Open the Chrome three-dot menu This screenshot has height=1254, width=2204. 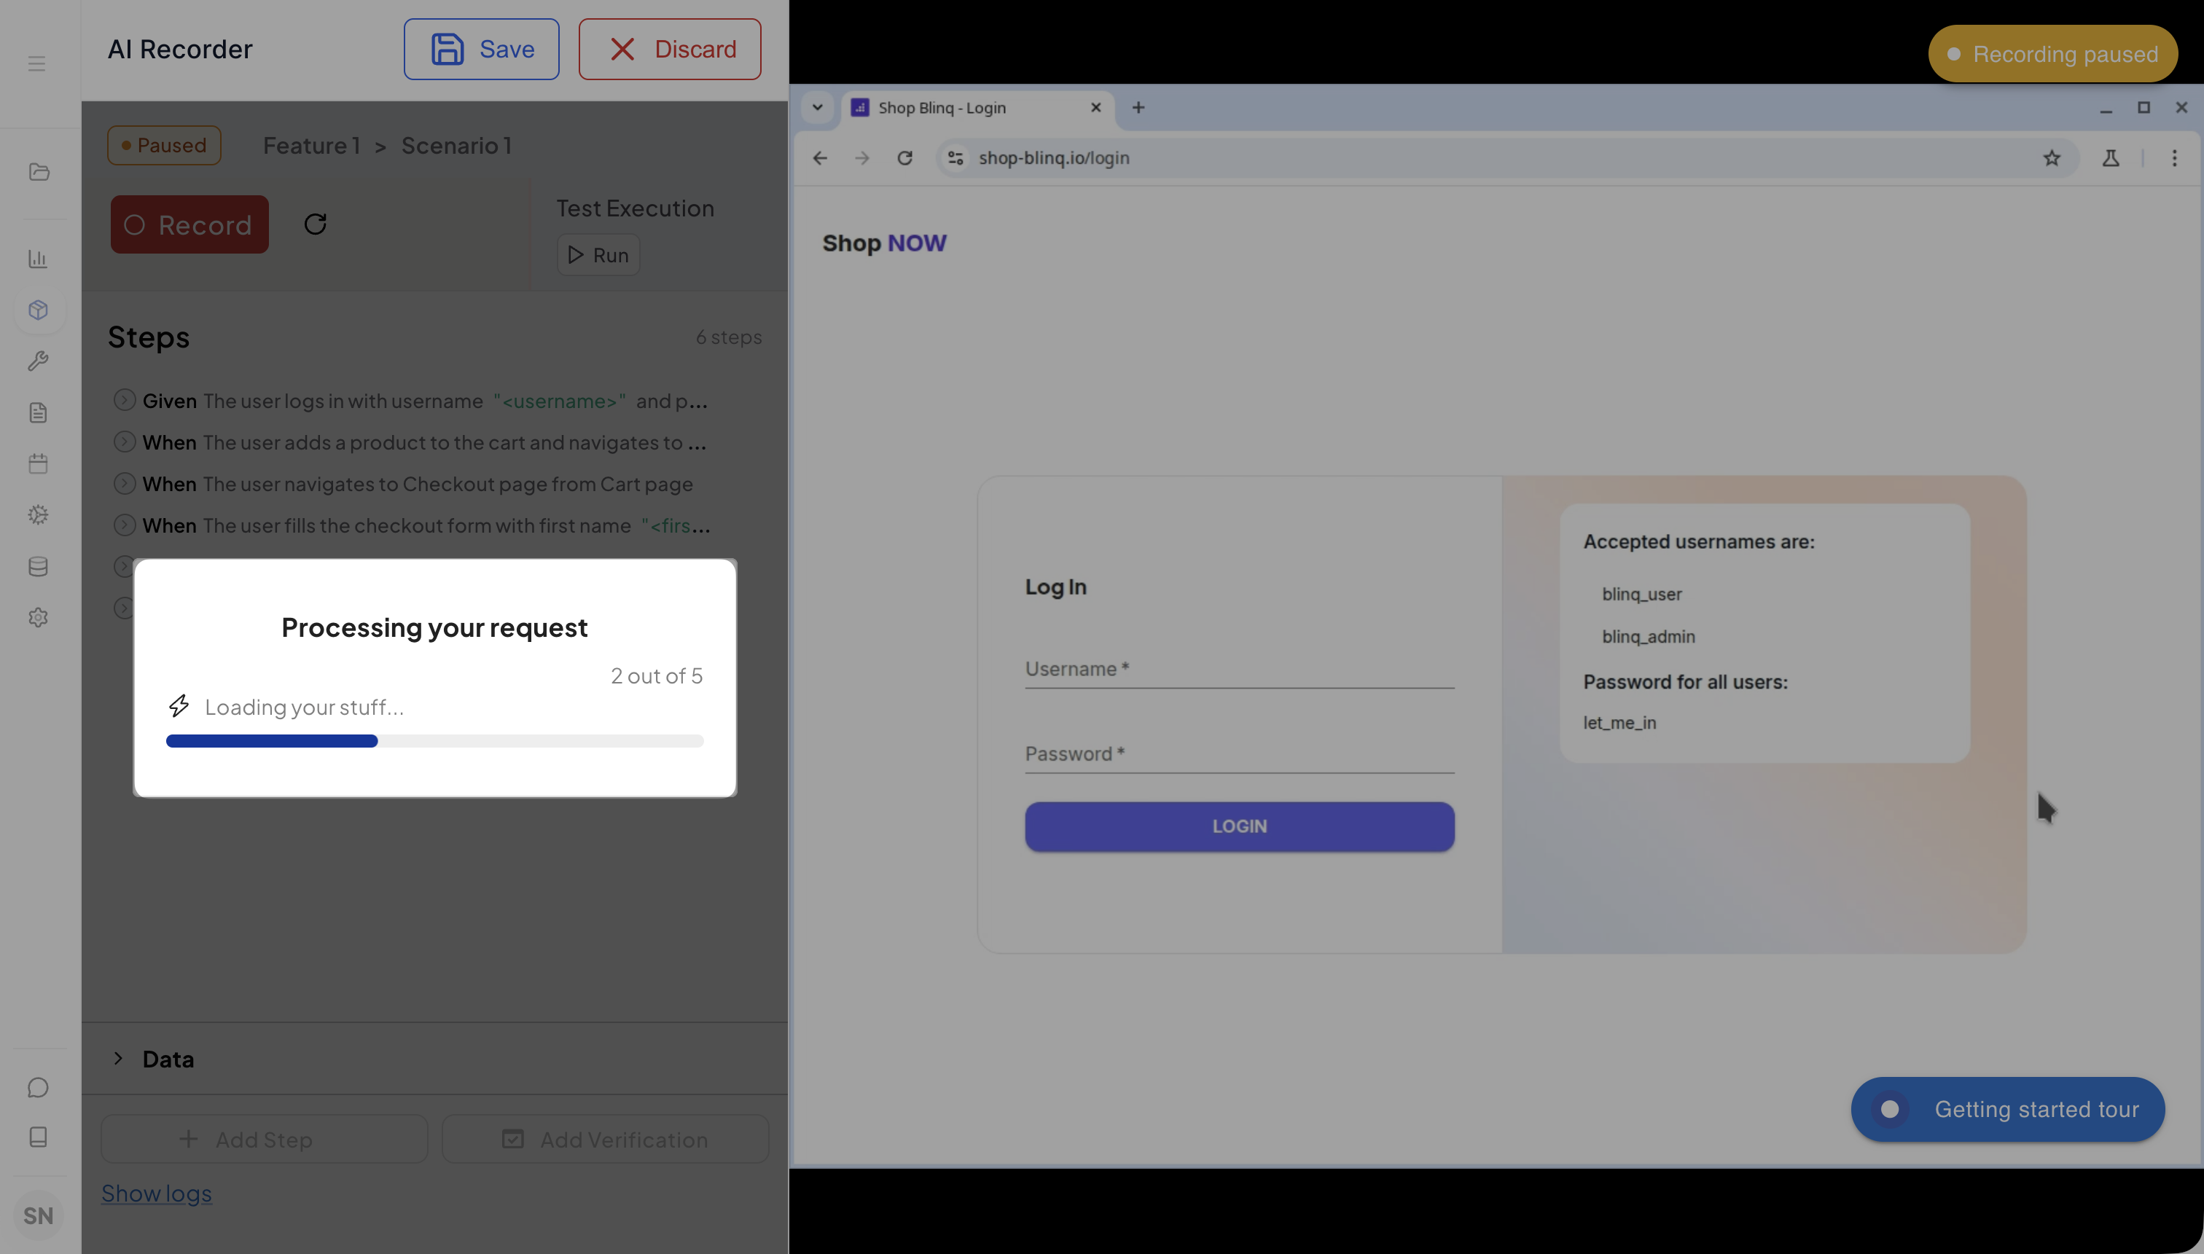click(2174, 157)
